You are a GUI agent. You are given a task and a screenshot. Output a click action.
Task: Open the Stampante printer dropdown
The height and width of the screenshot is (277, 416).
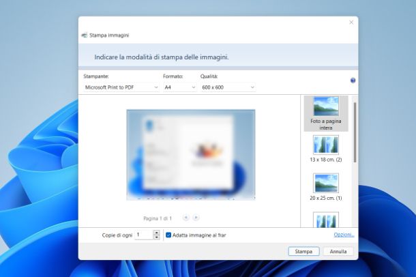[x=121, y=87]
